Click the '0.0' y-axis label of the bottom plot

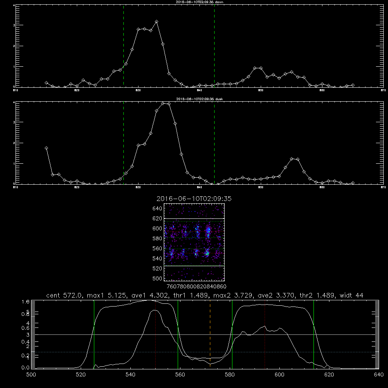(26, 368)
